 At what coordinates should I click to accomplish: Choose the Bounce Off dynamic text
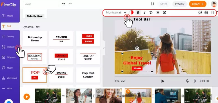61,75
